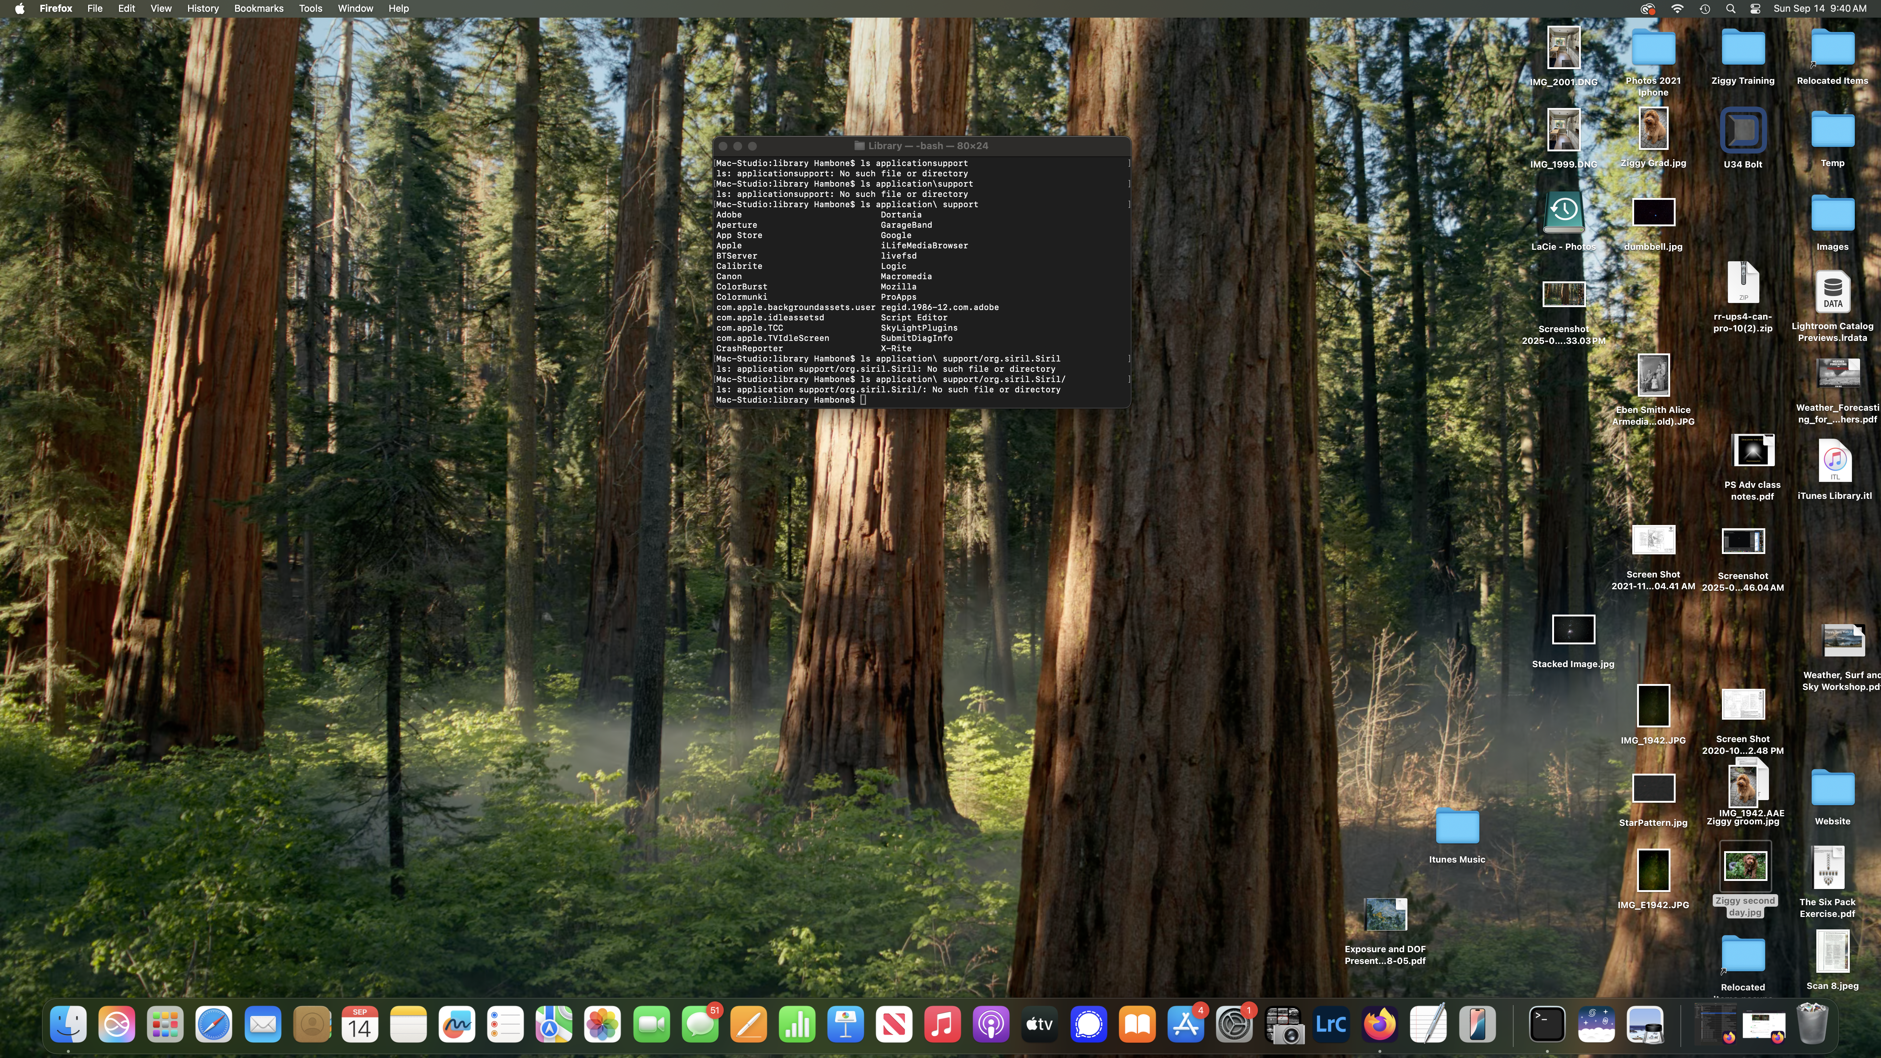Open the Trash in the Dock
1881x1058 pixels.
1812,1023
